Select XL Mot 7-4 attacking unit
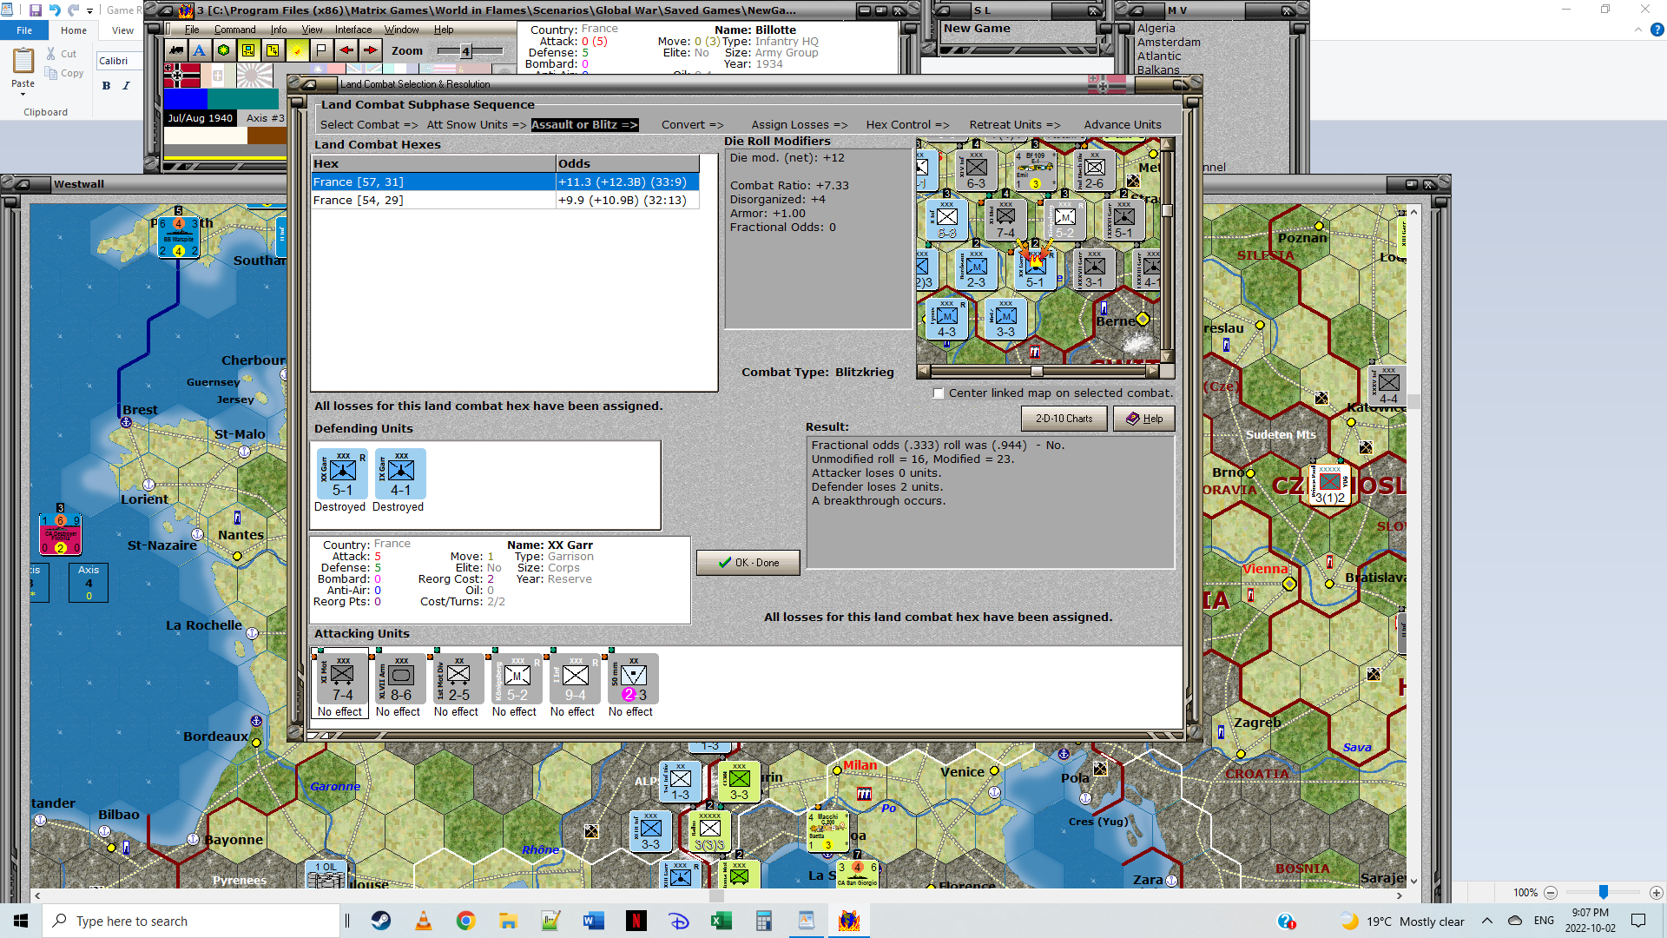This screenshot has width=1667, height=938. click(341, 679)
